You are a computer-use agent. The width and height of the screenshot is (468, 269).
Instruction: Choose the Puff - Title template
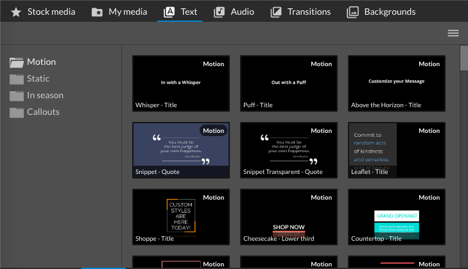(x=288, y=83)
